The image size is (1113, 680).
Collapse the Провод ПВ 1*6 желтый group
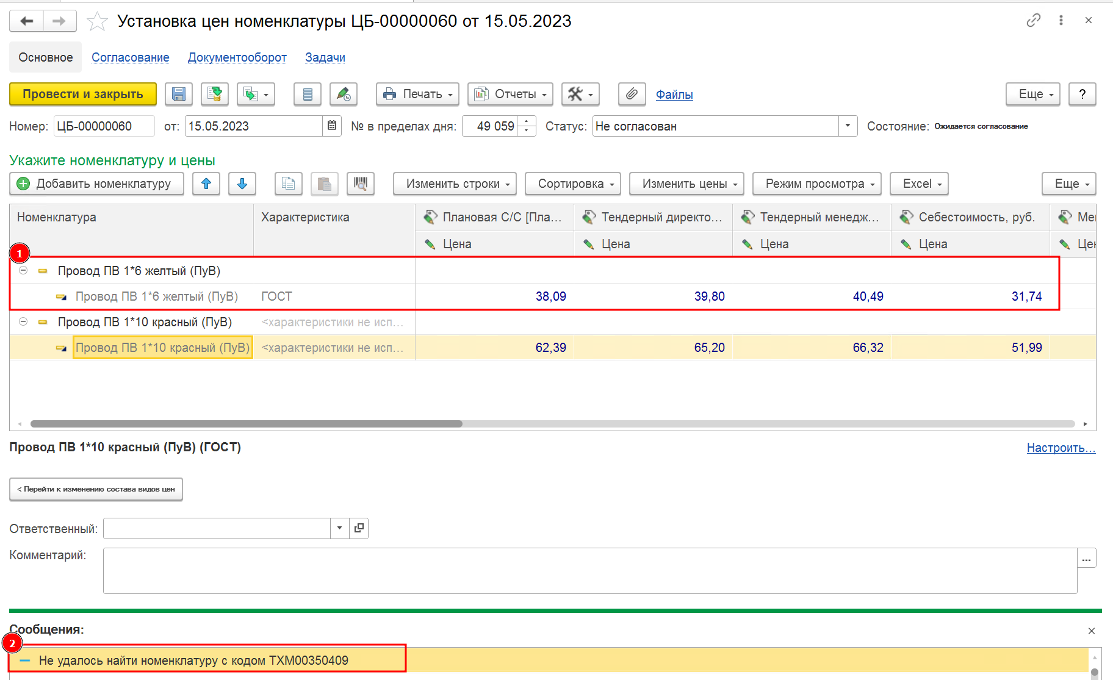tap(23, 270)
